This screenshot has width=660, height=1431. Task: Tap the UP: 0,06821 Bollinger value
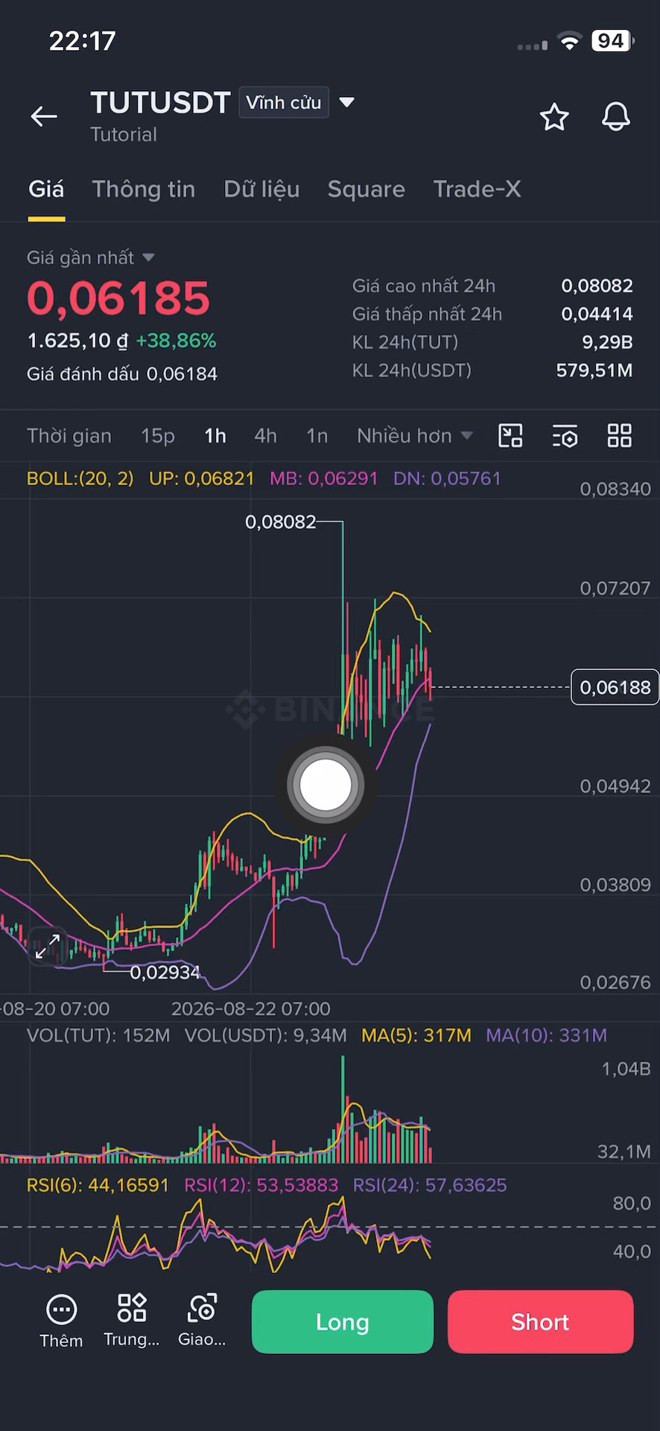[202, 478]
